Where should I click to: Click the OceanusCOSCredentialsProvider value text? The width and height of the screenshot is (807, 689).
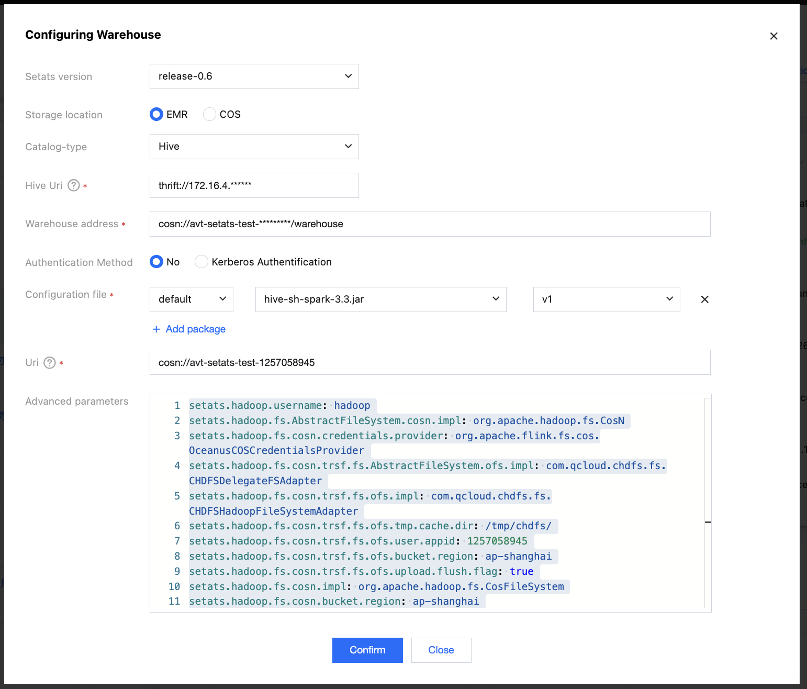tap(277, 451)
